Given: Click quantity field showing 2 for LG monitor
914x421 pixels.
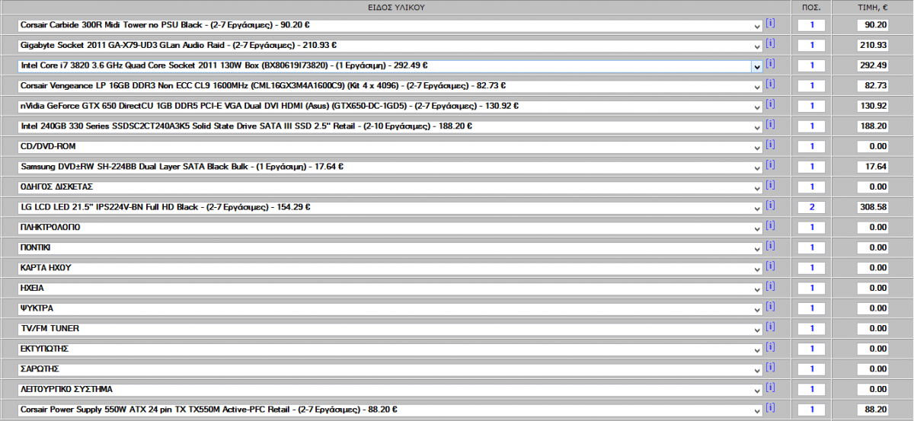Looking at the screenshot, I should click(812, 207).
